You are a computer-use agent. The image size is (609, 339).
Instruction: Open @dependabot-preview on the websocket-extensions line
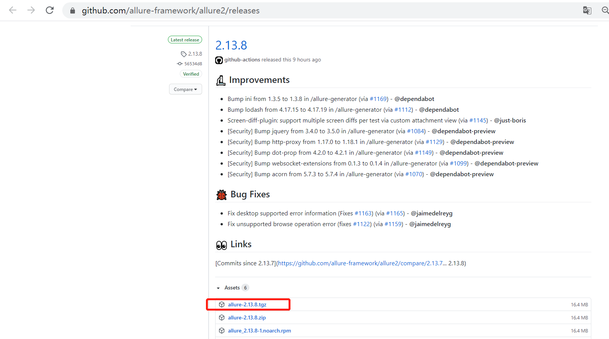[506, 164]
